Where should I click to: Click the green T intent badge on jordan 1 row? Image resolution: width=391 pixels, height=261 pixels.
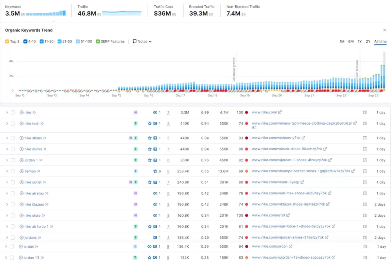136,160
